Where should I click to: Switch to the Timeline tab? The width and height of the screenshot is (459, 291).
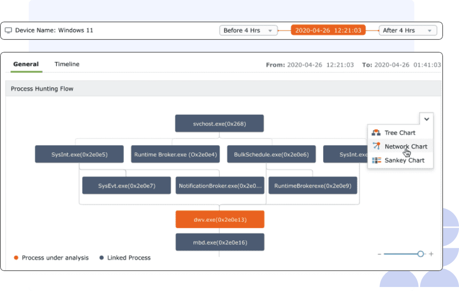67,64
